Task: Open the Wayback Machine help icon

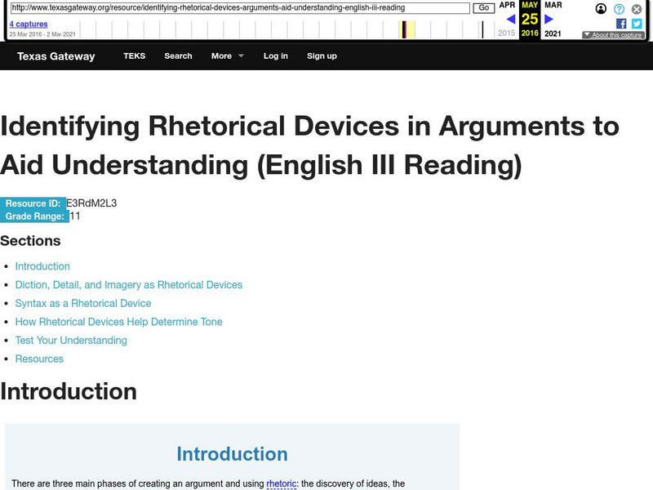Action: point(620,9)
